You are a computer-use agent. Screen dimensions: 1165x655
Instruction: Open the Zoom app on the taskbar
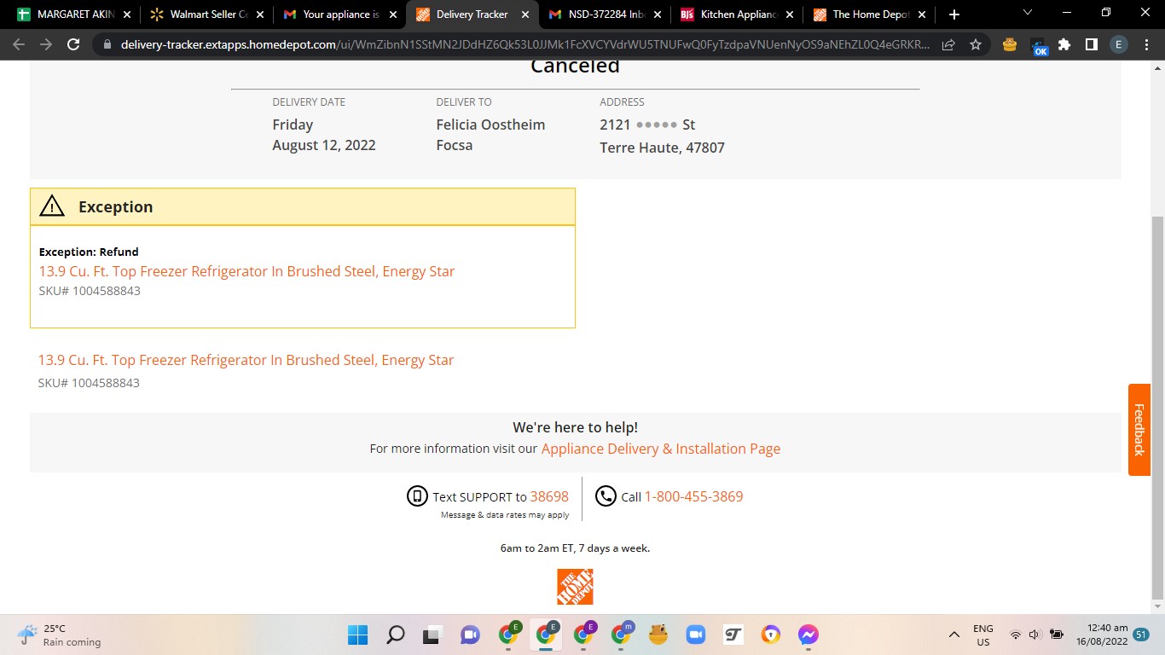[695, 635]
